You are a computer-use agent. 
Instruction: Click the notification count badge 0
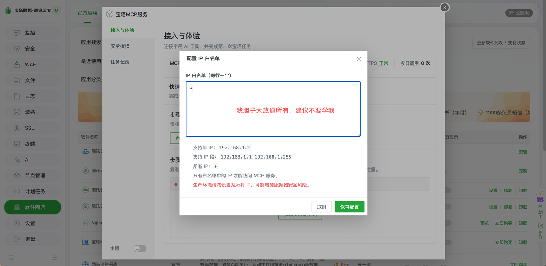[x=56, y=10]
